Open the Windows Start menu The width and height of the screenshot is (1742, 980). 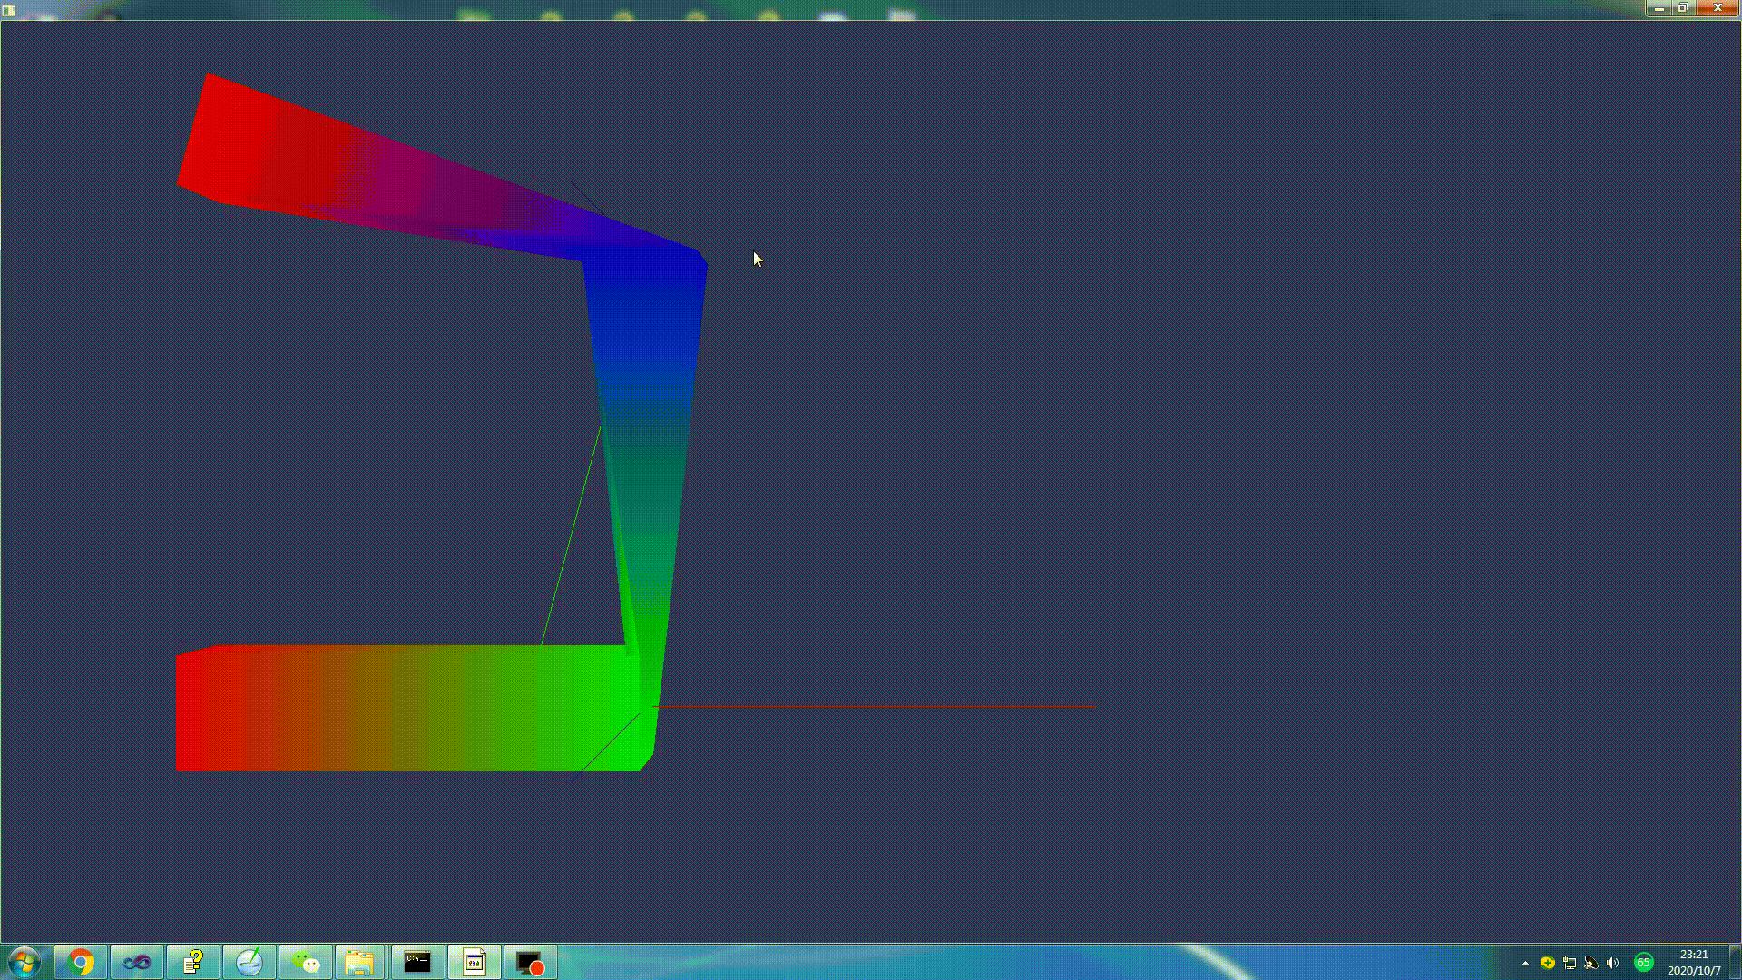pos(24,962)
